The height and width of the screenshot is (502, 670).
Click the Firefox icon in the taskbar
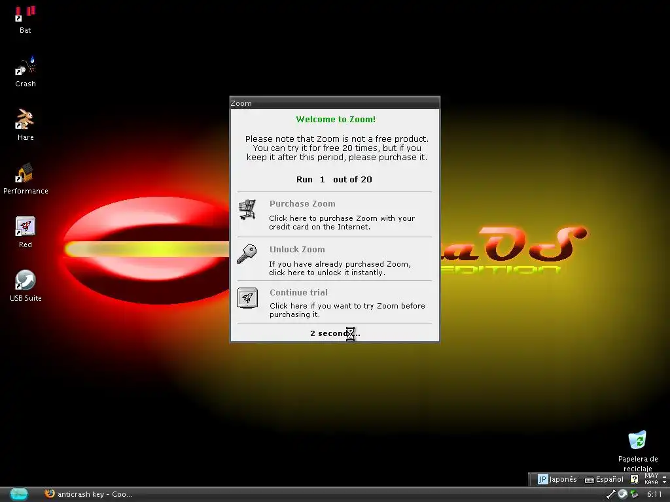[50, 494]
